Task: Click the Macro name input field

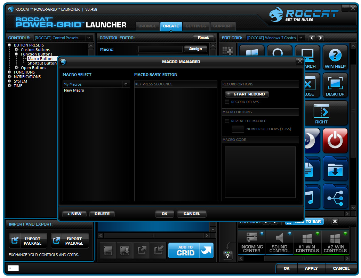Action: [160, 49]
